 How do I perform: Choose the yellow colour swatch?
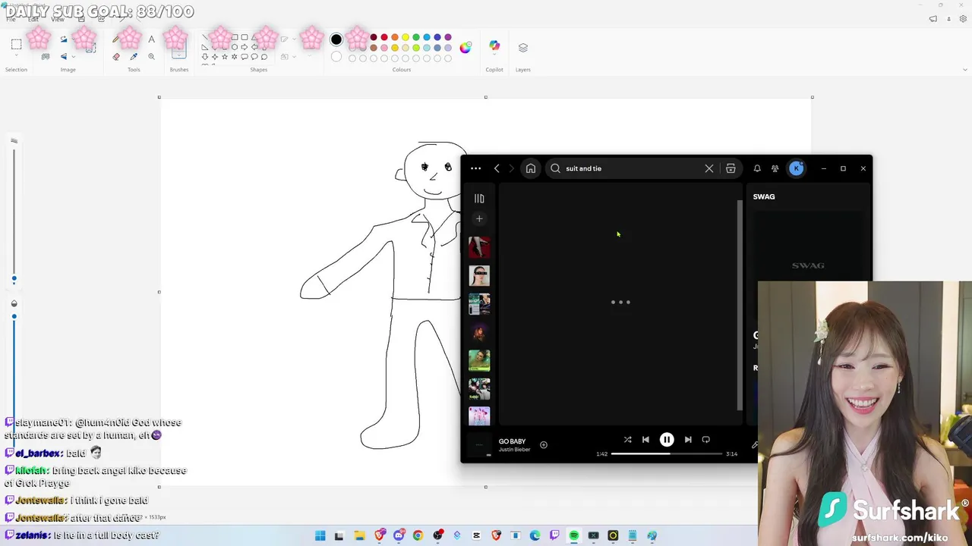(406, 37)
